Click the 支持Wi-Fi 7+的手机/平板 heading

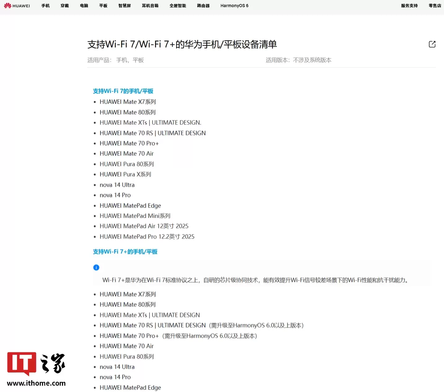(x=125, y=252)
